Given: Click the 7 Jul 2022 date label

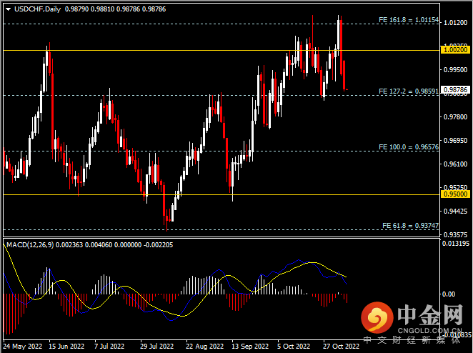Looking at the screenshot, I should tap(109, 346).
